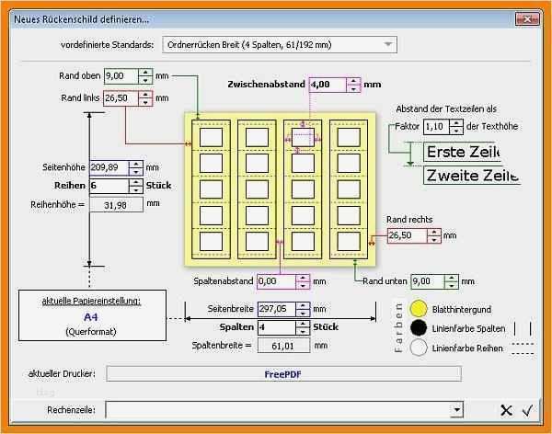
Task: Increase Spaltenabstand value
Action: (303, 278)
